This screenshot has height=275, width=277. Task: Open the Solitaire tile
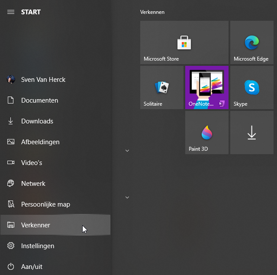coord(162,87)
